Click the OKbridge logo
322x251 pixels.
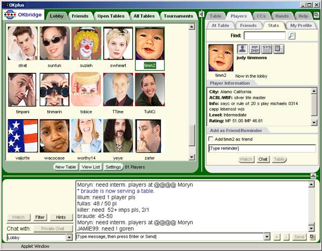coord(24,16)
